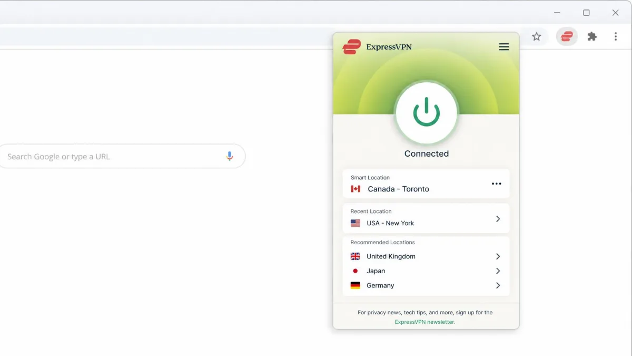Choose Japan recommended location
Viewport: 632px width, 356px height.
(426, 271)
